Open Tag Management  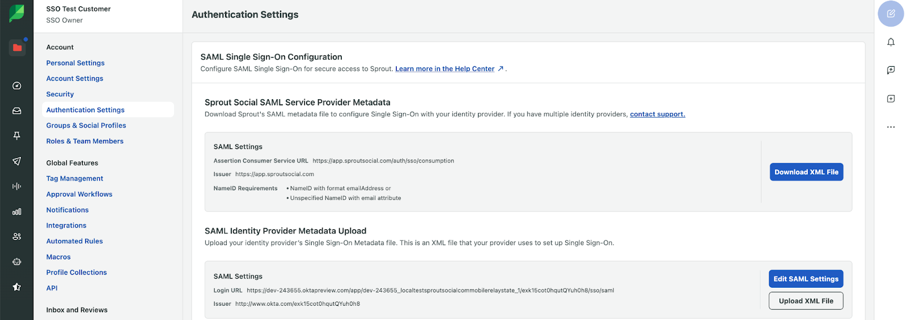coord(75,178)
